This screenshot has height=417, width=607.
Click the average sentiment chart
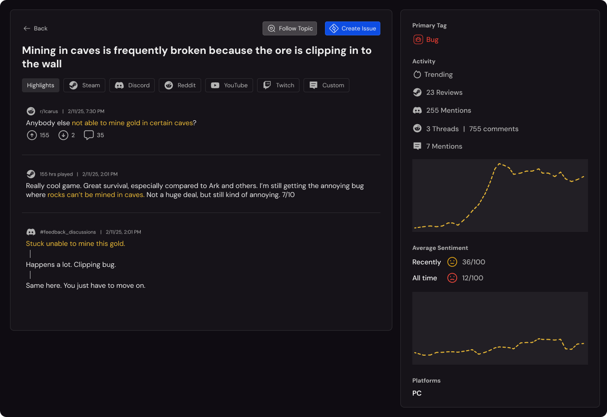point(500,328)
